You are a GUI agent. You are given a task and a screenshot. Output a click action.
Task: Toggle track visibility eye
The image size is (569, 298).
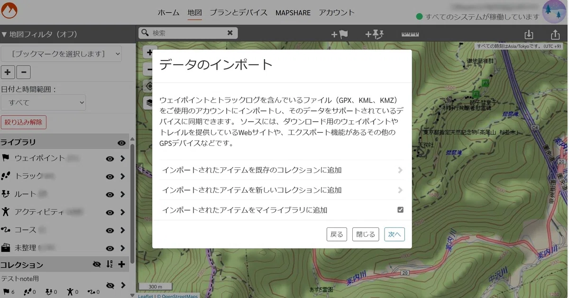coord(110,177)
